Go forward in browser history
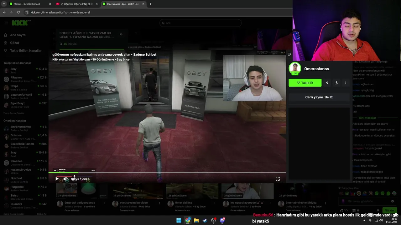The image size is (401, 225). pyautogui.click(x=11, y=12)
